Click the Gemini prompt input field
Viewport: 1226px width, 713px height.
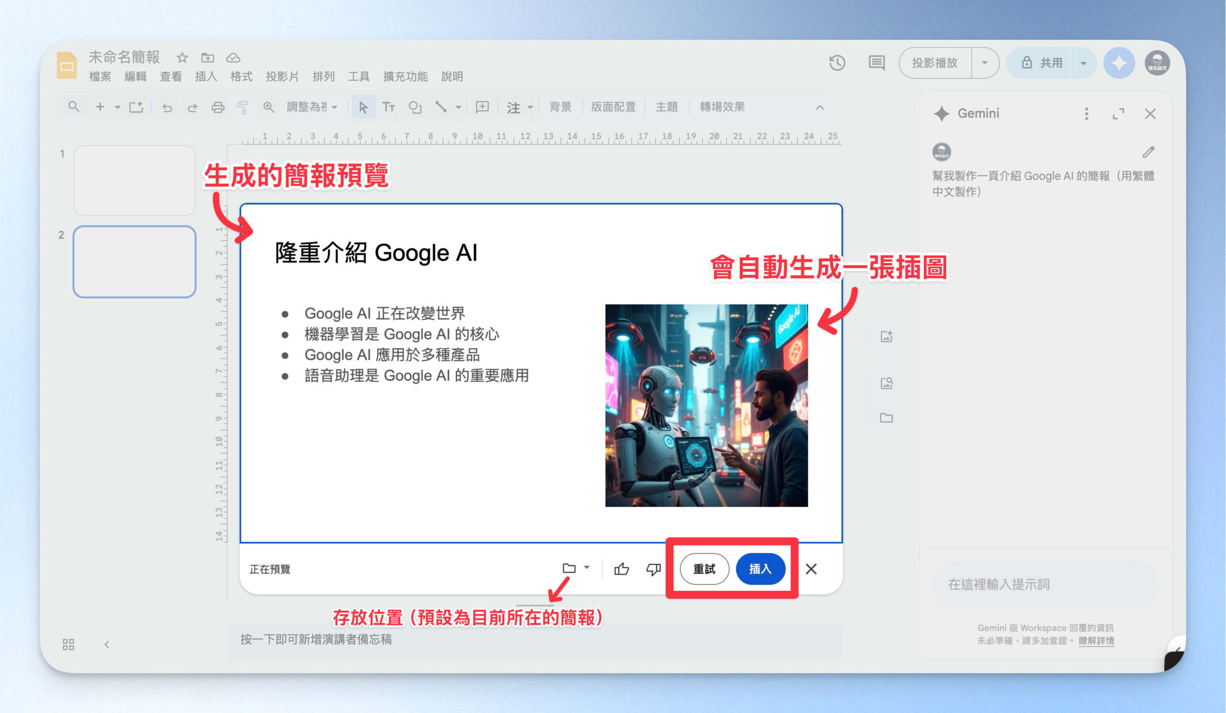pyautogui.click(x=1045, y=584)
